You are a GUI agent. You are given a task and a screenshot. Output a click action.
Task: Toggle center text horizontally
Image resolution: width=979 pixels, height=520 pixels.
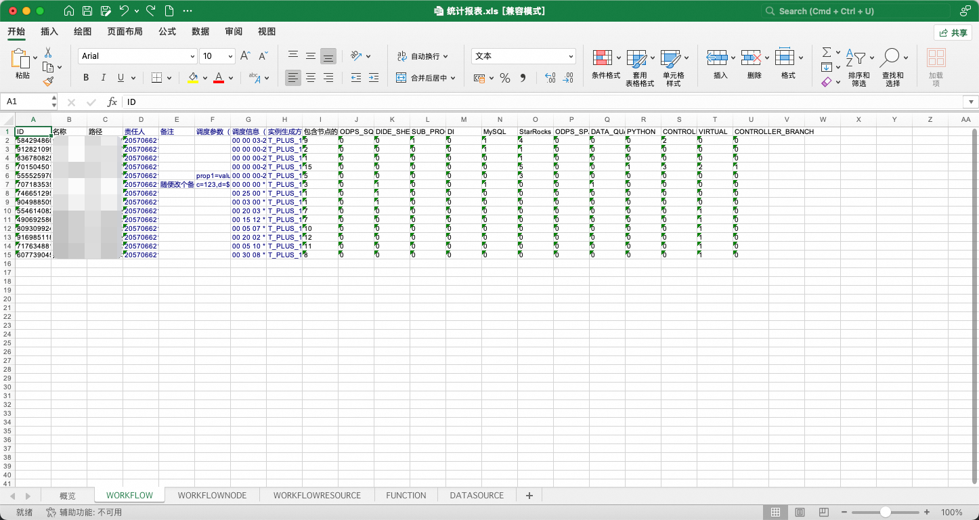[x=311, y=78]
